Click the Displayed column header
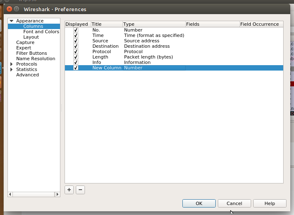294x215 pixels. click(78, 24)
